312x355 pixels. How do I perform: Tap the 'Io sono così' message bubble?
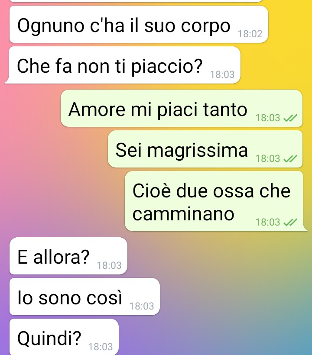tap(84, 297)
